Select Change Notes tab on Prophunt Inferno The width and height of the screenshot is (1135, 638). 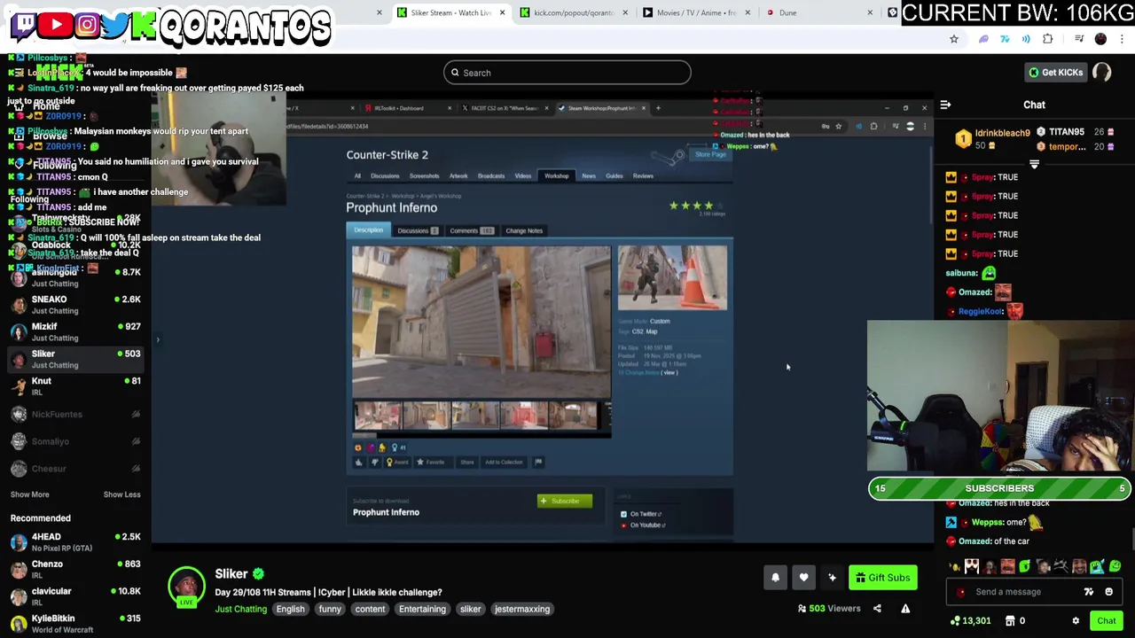[x=524, y=230]
